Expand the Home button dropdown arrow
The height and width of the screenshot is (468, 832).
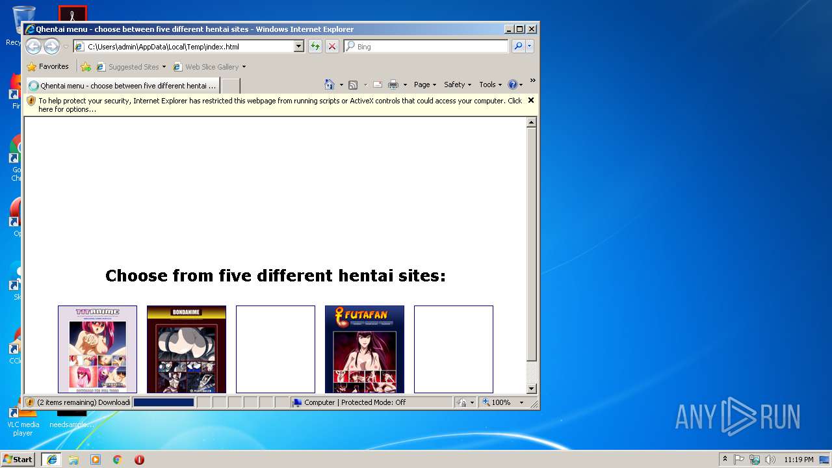pyautogui.click(x=341, y=84)
